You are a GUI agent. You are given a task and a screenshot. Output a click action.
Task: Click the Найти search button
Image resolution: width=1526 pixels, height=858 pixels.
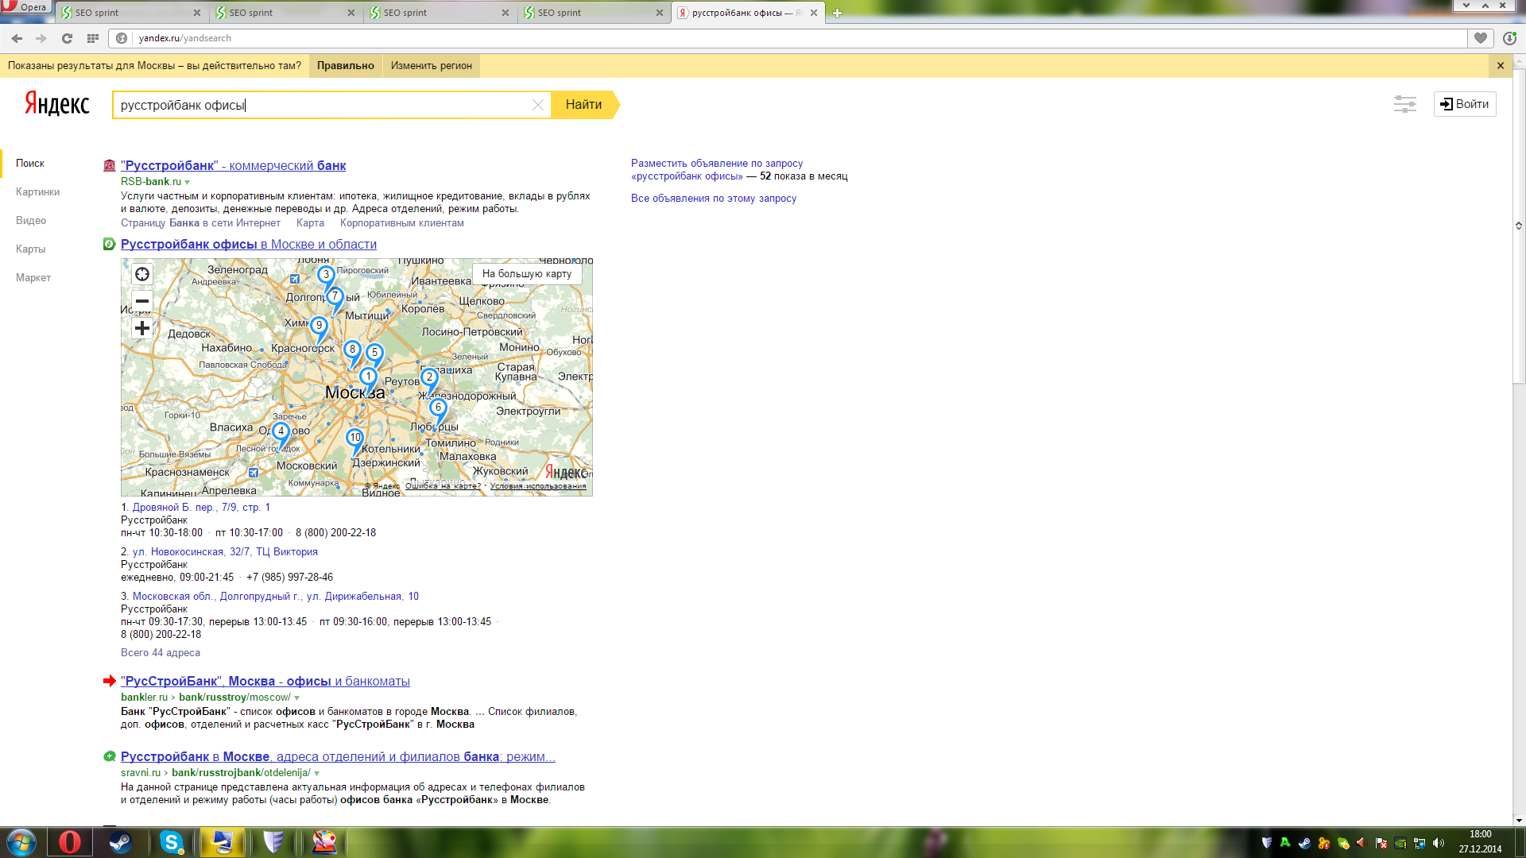(583, 105)
